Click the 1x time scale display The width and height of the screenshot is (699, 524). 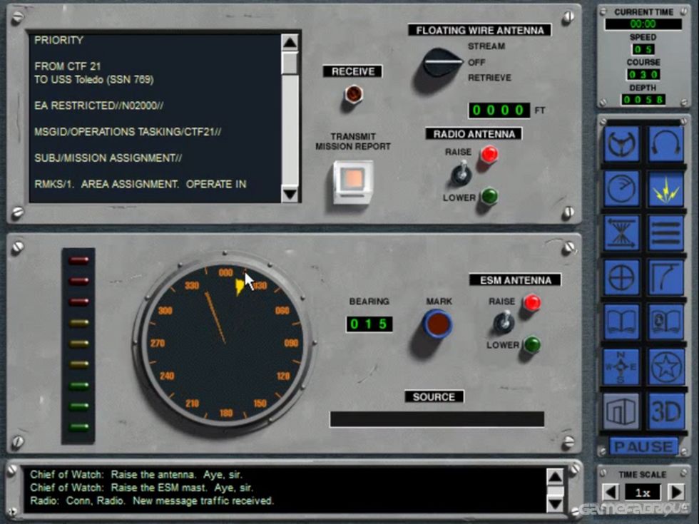click(643, 493)
